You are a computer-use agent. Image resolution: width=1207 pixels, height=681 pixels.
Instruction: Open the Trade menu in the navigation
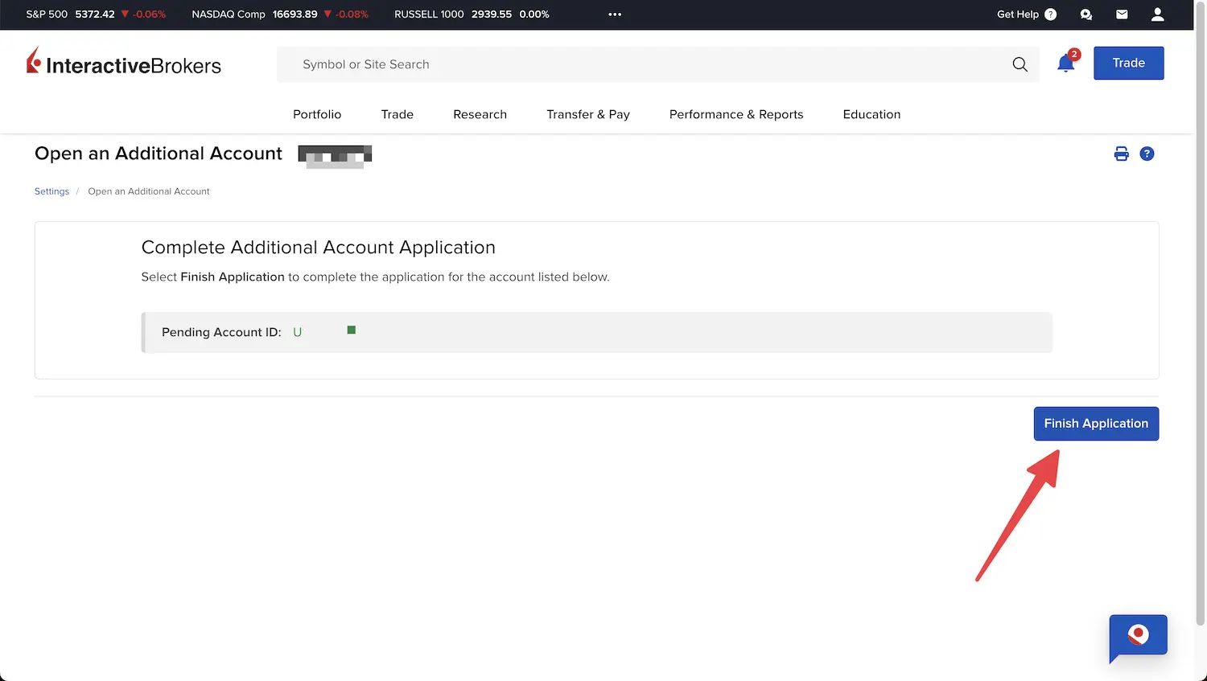tap(397, 114)
